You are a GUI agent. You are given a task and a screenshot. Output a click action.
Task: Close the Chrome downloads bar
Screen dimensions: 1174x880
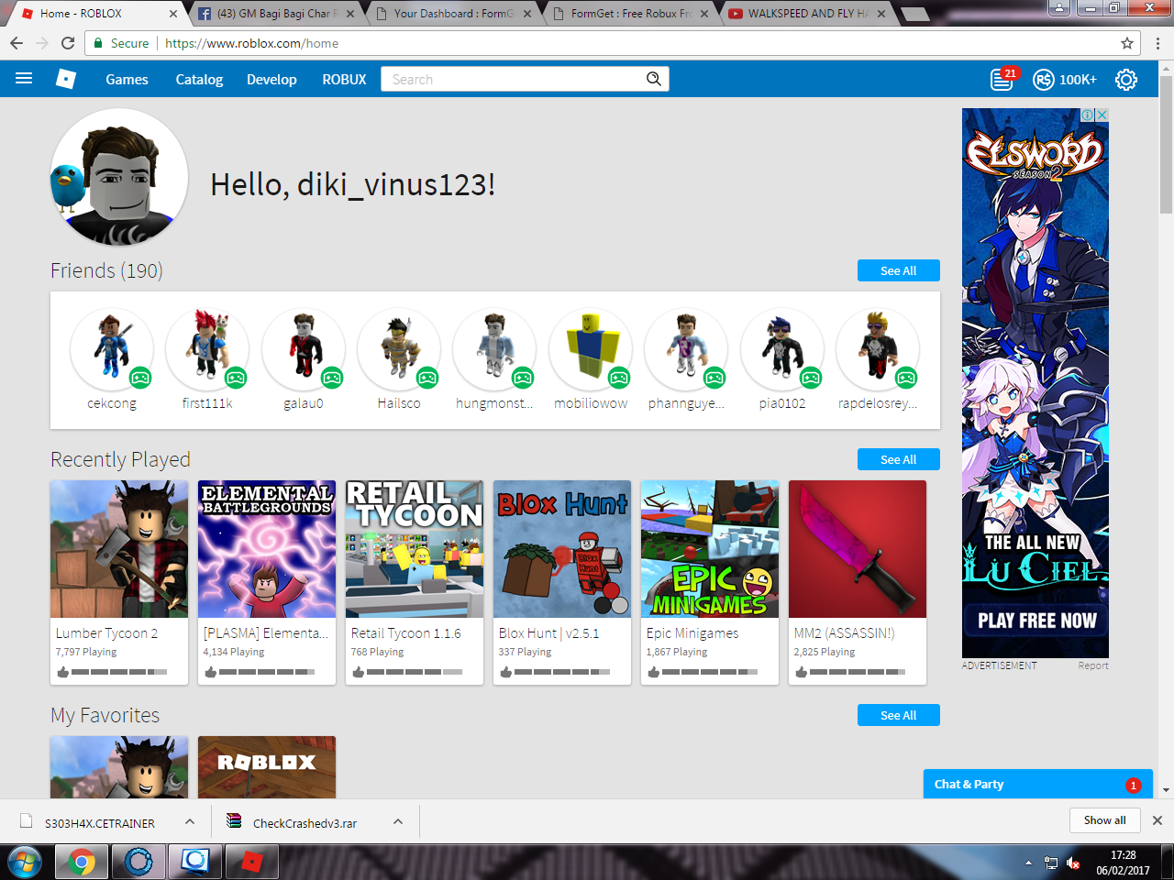1157,820
